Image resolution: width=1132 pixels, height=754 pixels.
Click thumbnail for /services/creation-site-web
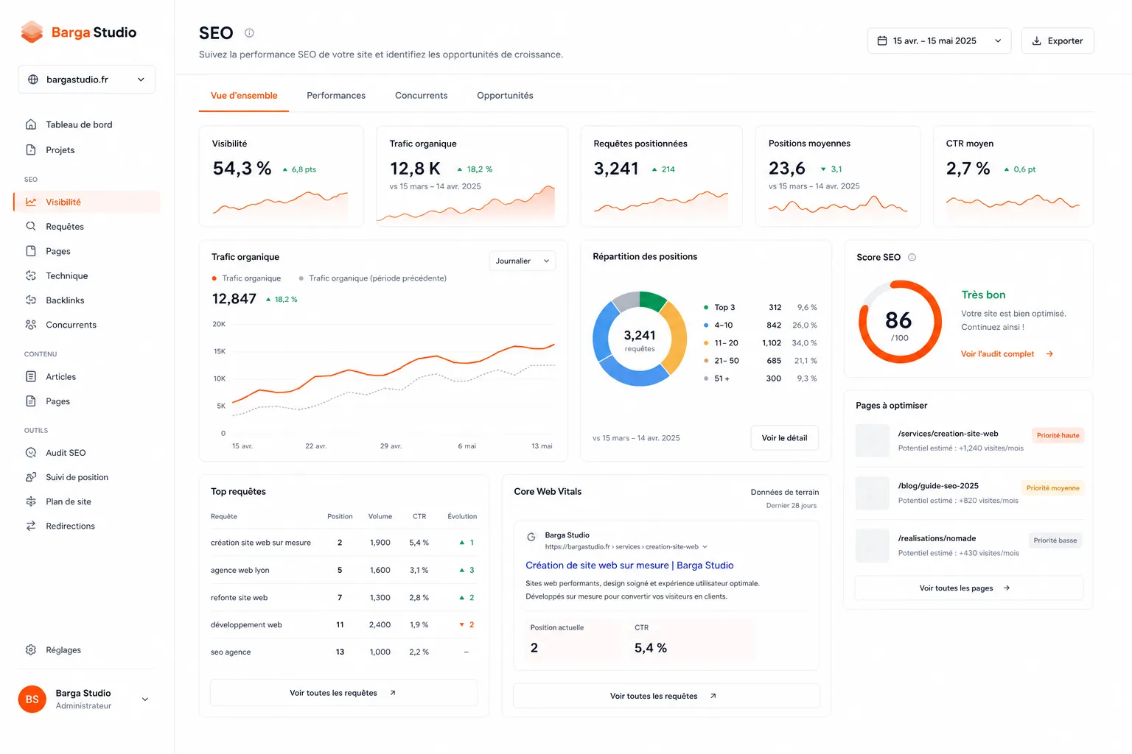(872, 440)
